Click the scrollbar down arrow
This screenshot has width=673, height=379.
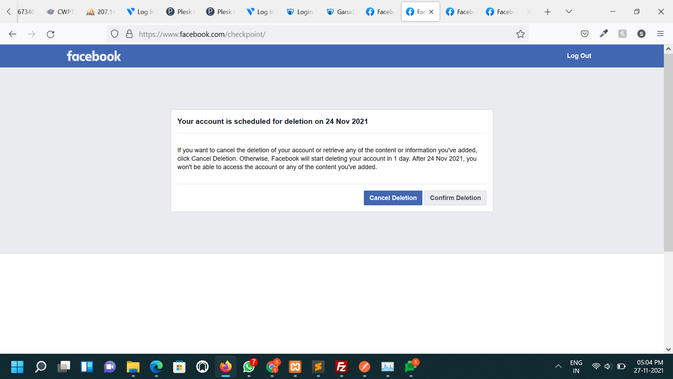coord(668,350)
